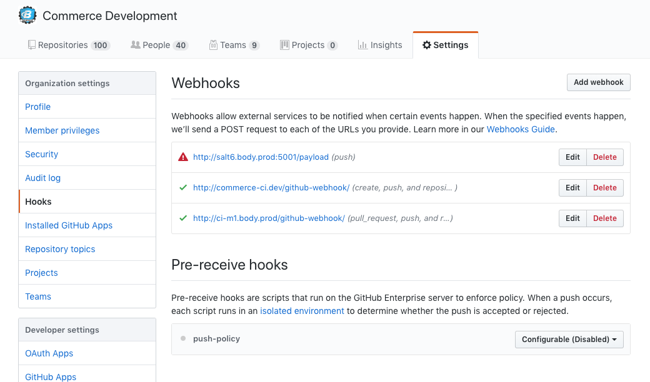Click the Teams tab briefcase icon
The image size is (650, 382).
click(213, 45)
